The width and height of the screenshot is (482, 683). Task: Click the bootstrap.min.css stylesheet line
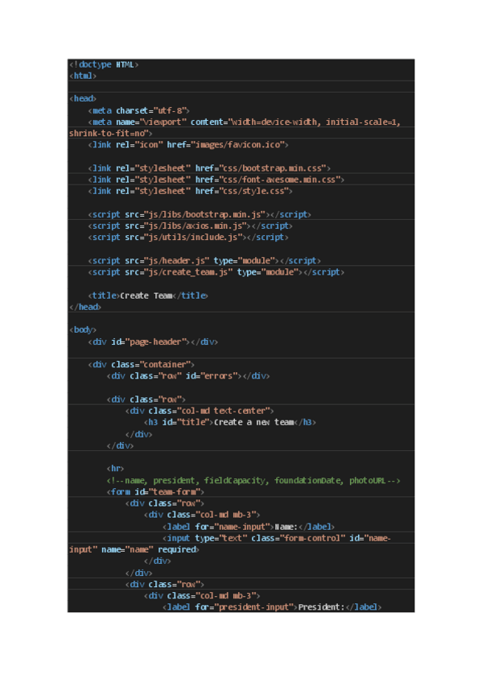point(209,168)
